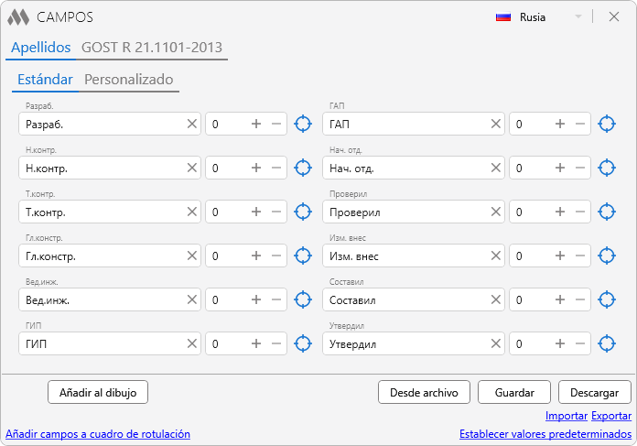Click the crosshair picker icon for ГАП row
The width and height of the screenshot is (637, 446).
pos(606,124)
